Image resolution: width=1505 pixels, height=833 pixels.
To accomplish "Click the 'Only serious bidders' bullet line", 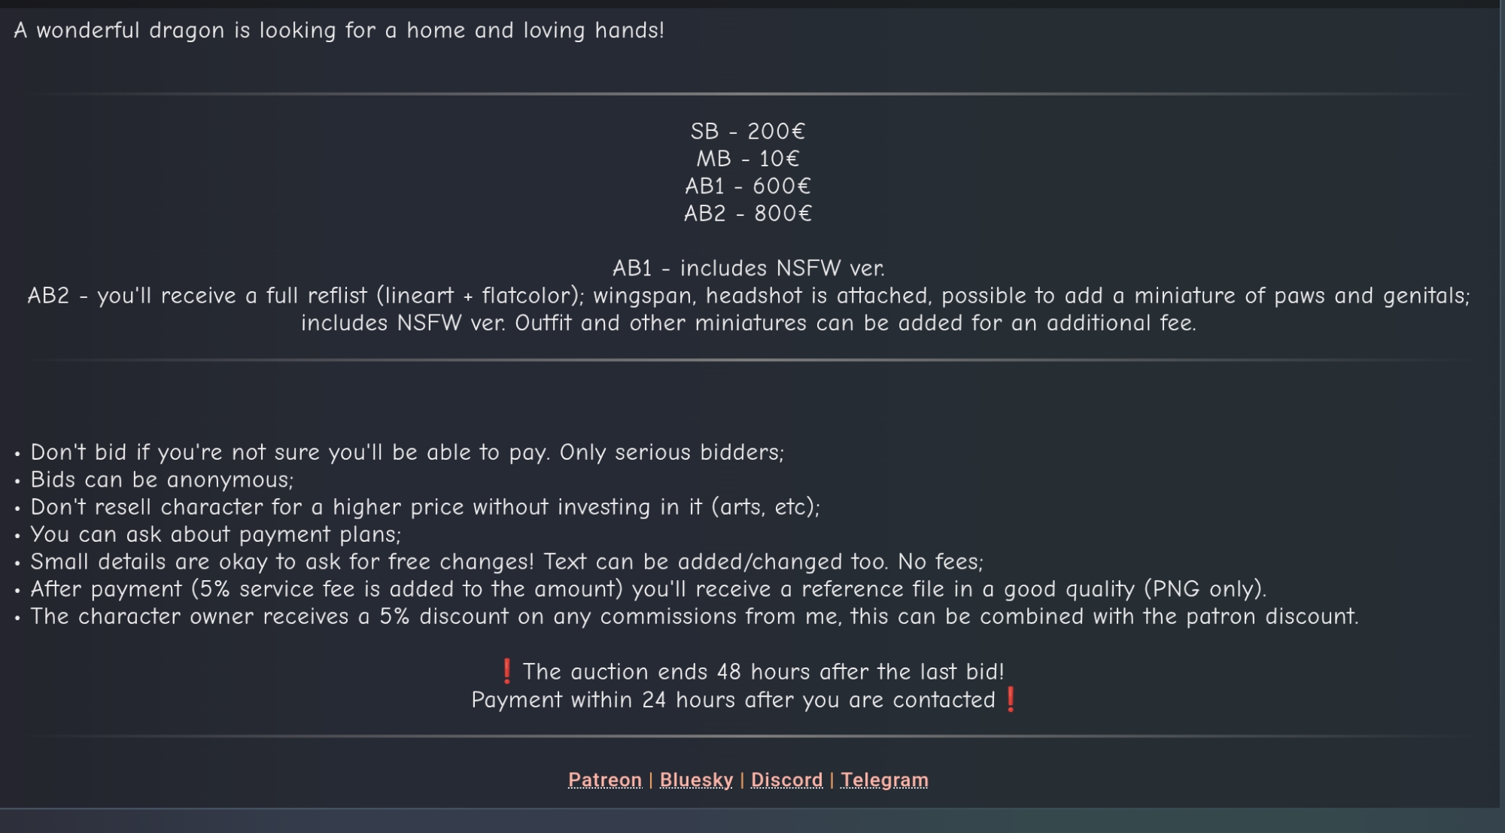I will pyautogui.click(x=406, y=452).
